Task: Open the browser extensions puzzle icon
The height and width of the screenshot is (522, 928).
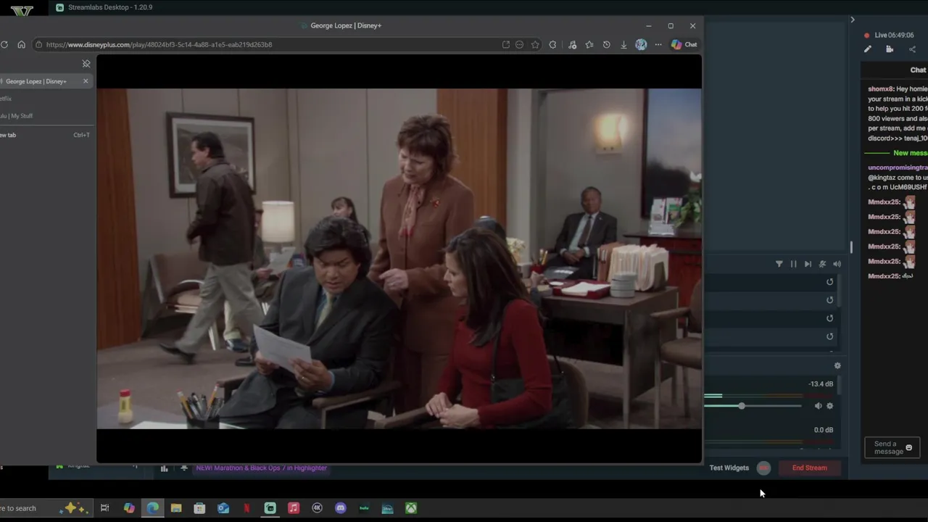Action: (552, 44)
